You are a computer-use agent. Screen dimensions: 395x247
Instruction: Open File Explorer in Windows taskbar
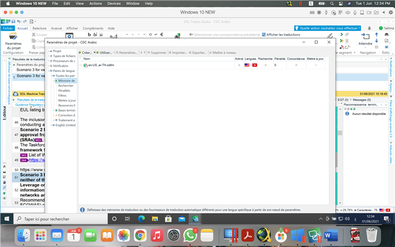(155, 219)
